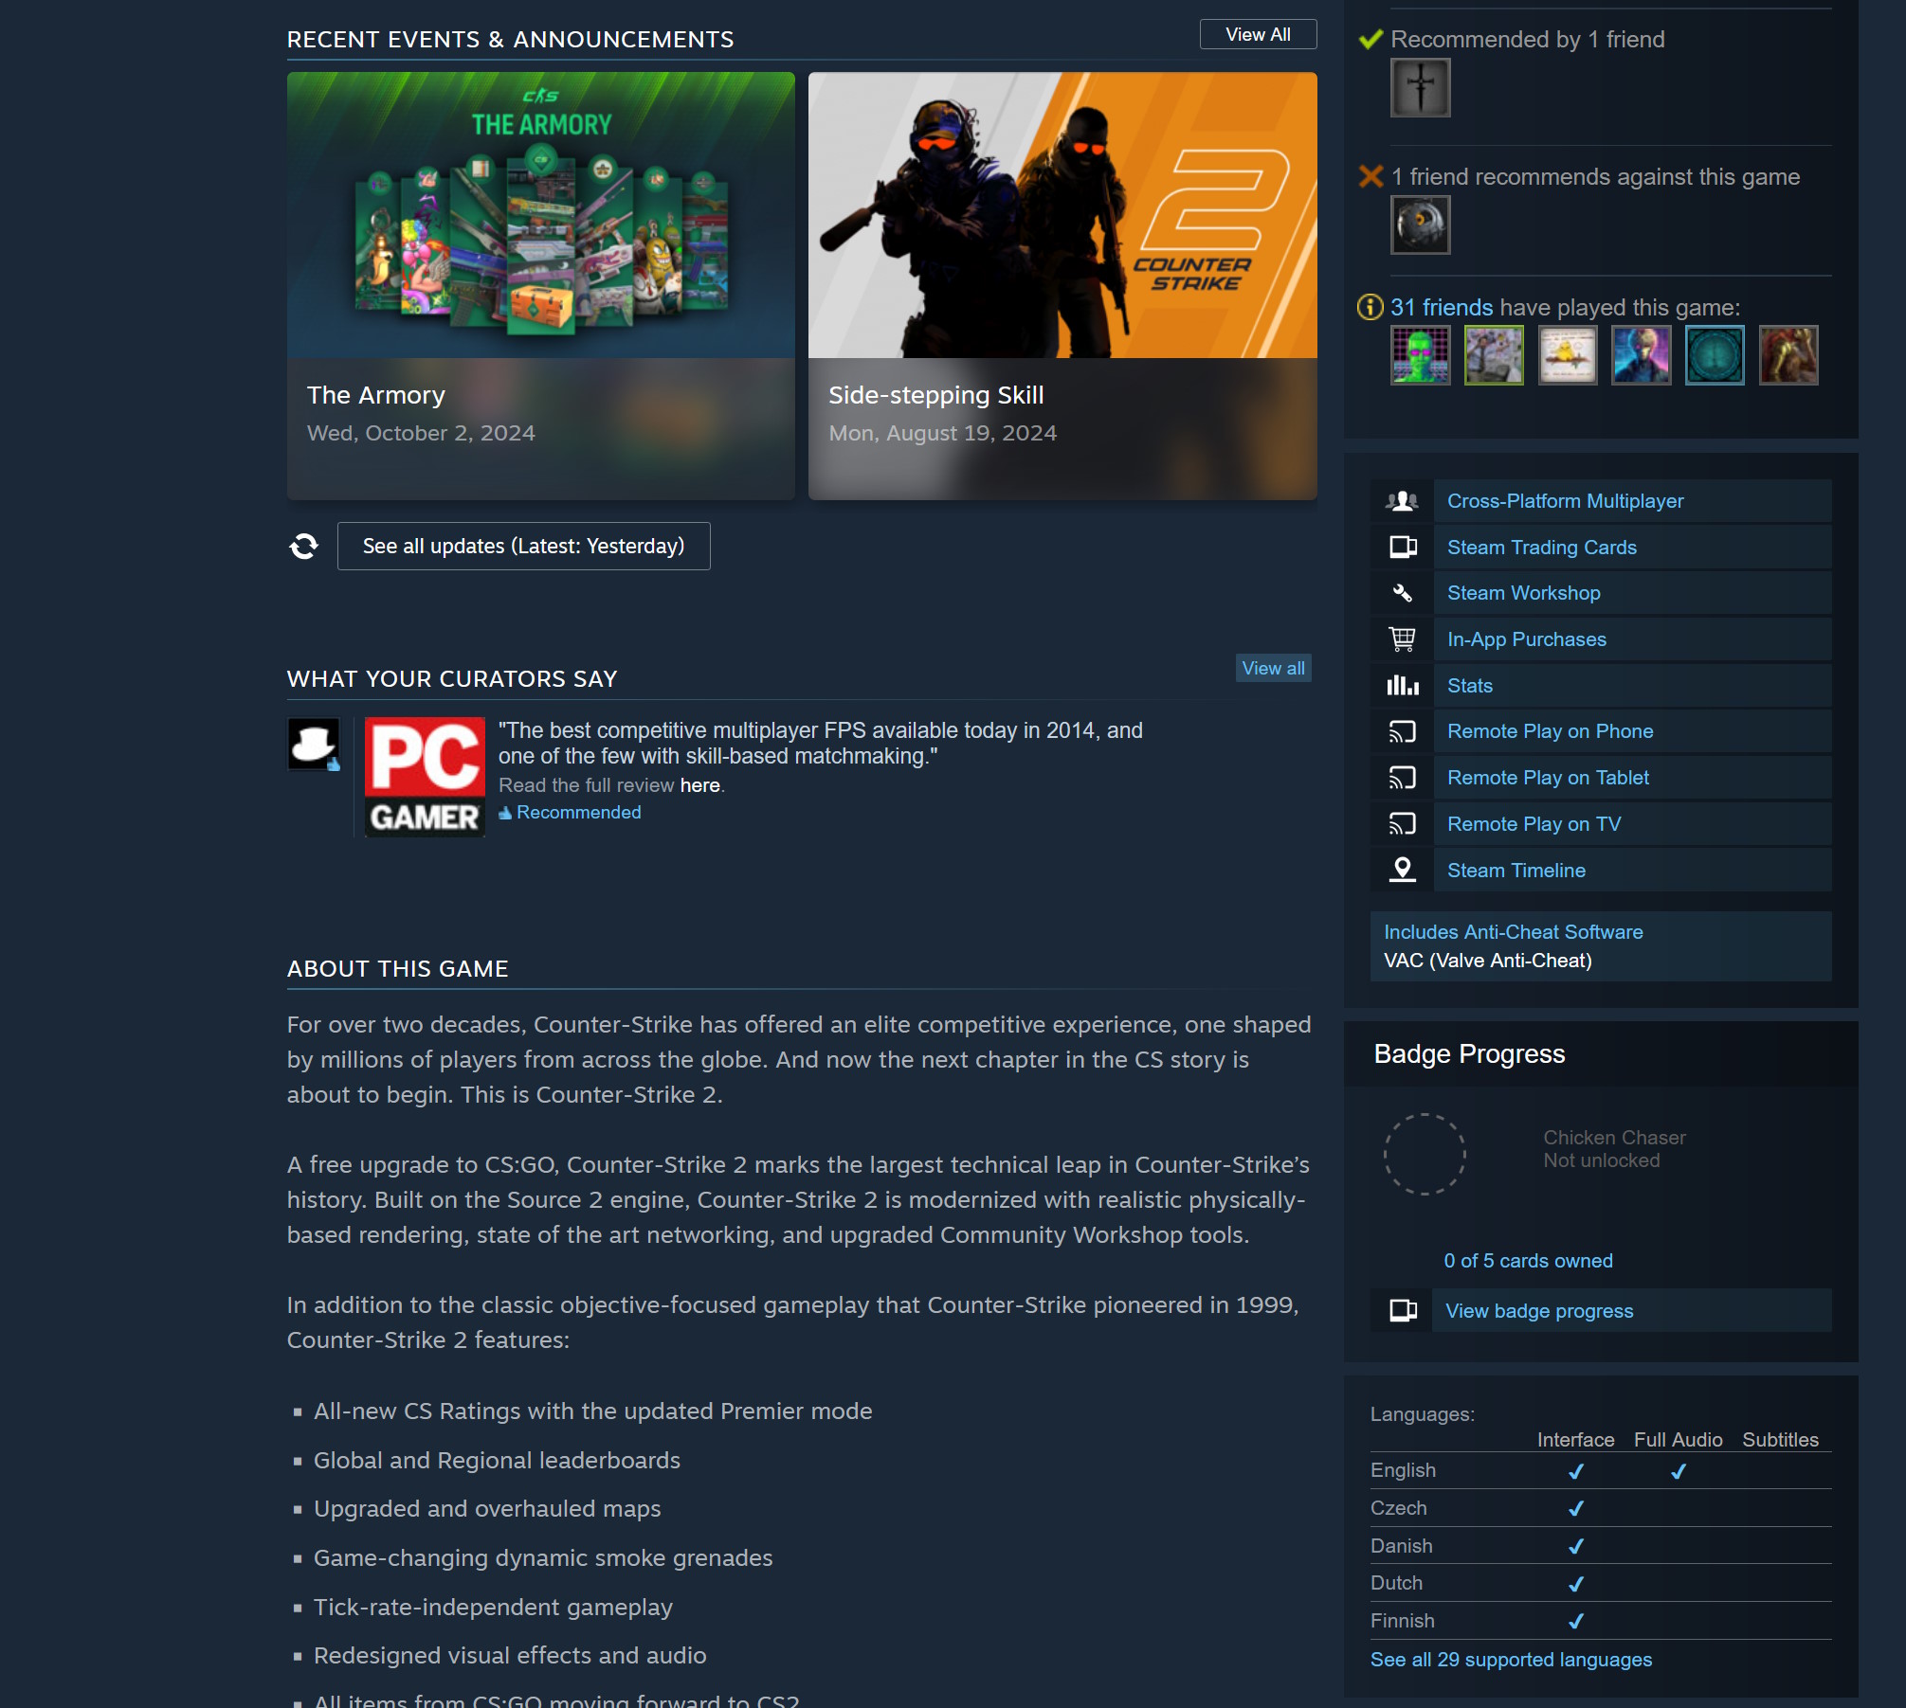Expand the View All recent events button
This screenshot has width=1906, height=1708.
pos(1255,35)
